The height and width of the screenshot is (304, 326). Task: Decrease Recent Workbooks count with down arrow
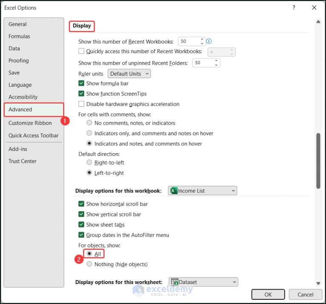(202, 43)
